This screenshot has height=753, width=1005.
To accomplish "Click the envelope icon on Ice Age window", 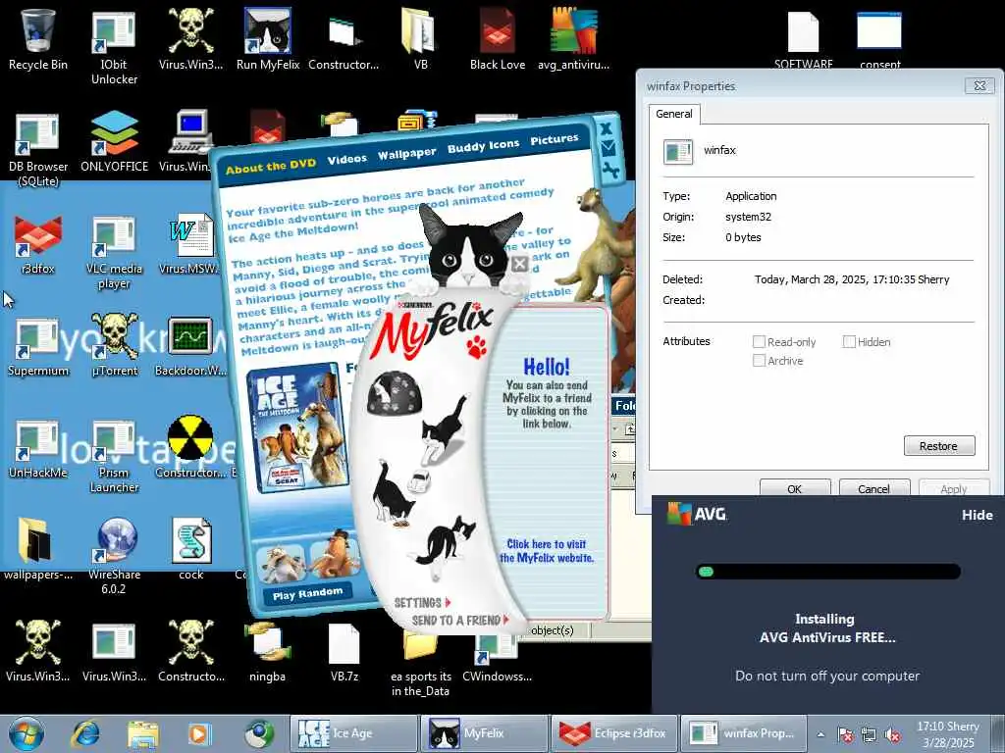I will tap(607, 149).
